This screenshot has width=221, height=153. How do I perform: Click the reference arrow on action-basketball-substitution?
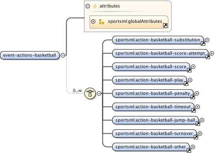203,43
